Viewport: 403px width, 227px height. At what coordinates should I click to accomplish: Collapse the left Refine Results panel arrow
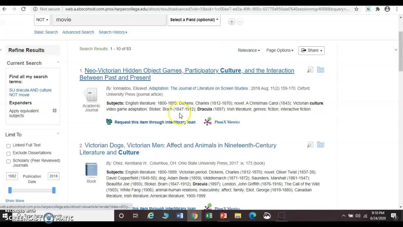(1, 50)
